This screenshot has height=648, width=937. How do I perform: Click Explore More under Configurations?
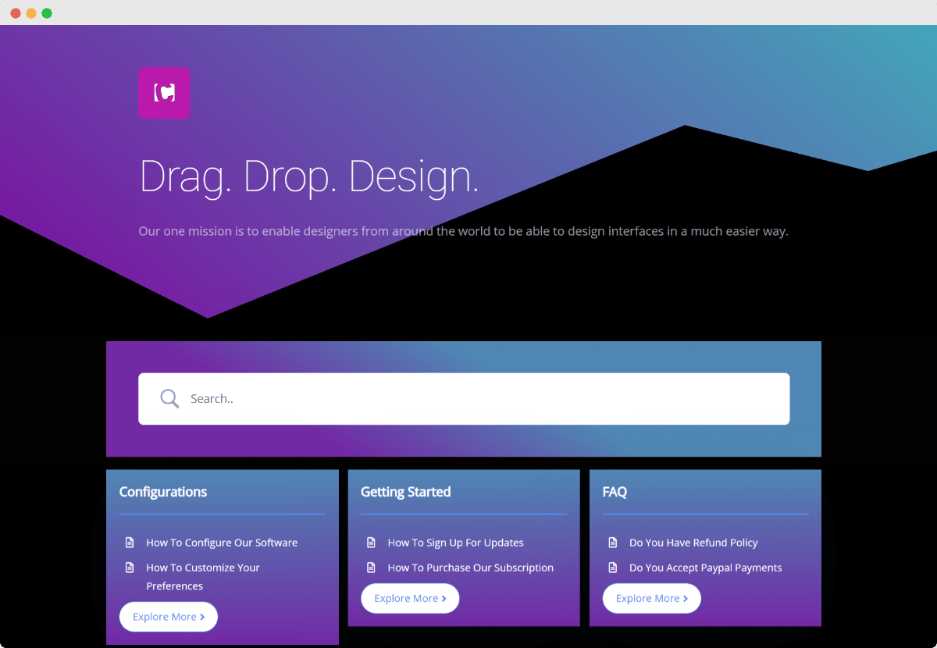click(168, 617)
